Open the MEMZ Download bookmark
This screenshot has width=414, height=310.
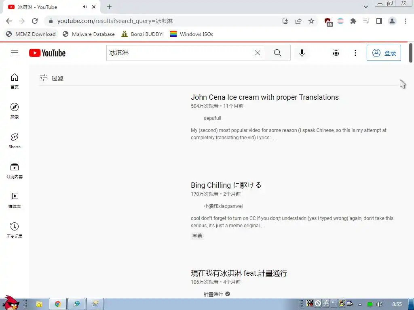click(31, 34)
